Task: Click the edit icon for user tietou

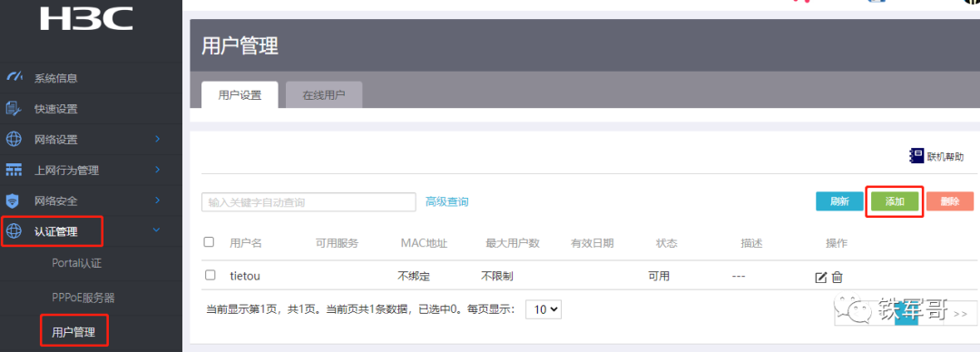Action: coord(821,277)
